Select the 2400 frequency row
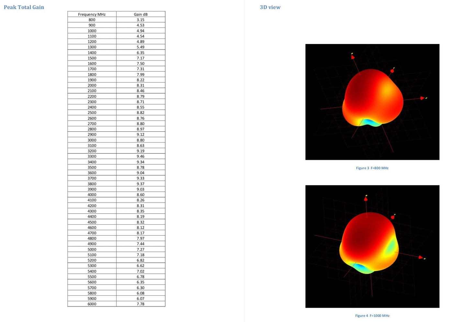Viewport: 453px width, 322px height. coord(116,107)
